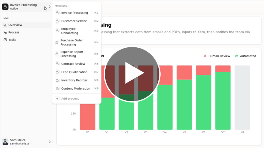Click the Overview bar chart icon

click(5, 25)
